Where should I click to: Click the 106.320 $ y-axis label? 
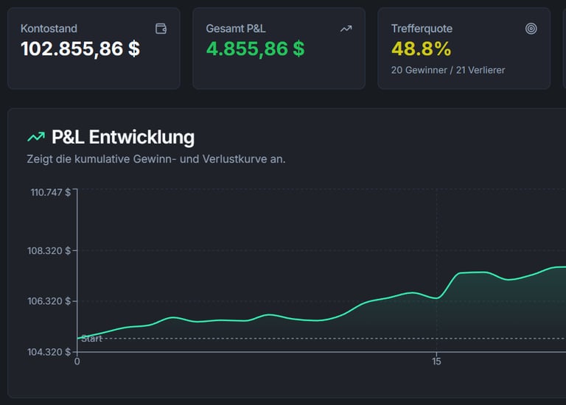click(49, 300)
